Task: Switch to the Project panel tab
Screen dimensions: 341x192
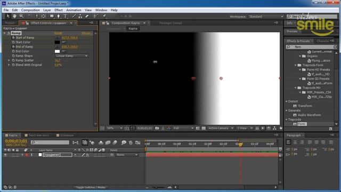Action: click(10, 23)
